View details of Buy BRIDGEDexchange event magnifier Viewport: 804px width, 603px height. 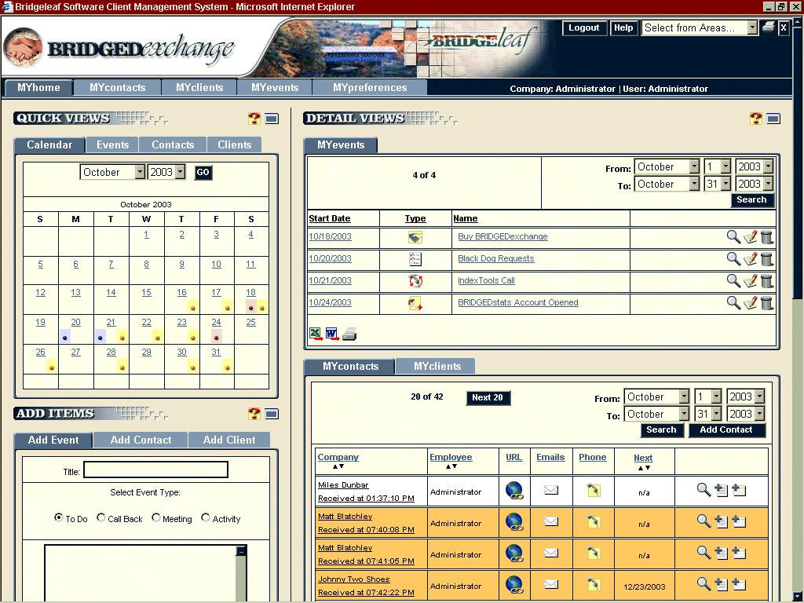pyautogui.click(x=733, y=237)
